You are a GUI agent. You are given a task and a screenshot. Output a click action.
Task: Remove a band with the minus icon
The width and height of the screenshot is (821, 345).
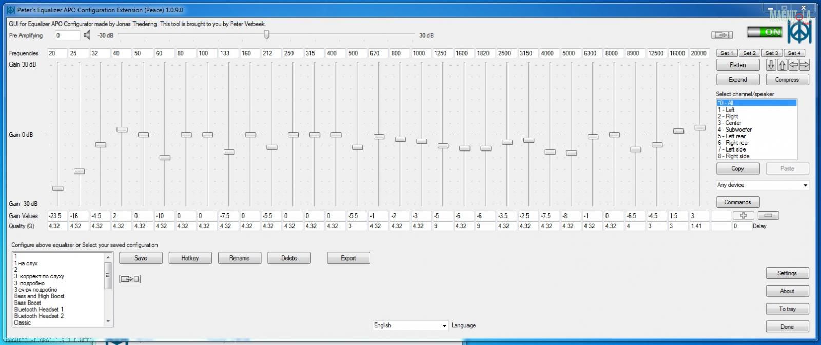[768, 215]
